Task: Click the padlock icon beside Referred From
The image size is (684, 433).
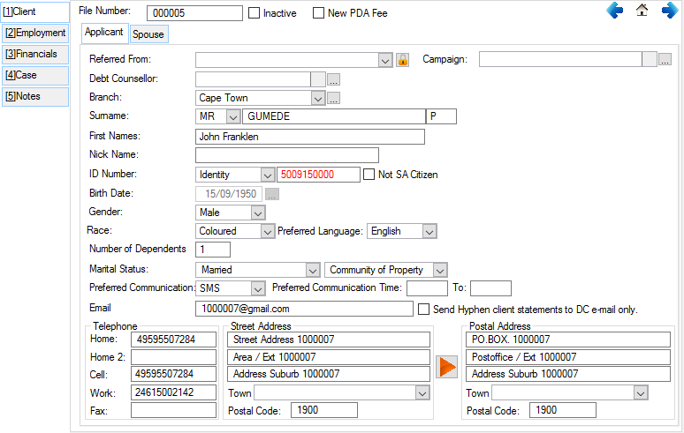Action: 402,60
